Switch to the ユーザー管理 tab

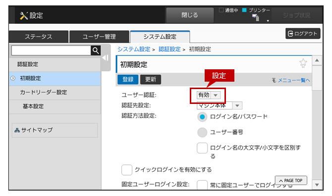pyautogui.click(x=99, y=37)
